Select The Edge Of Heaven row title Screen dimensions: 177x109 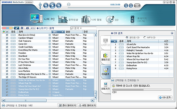tap(27, 77)
